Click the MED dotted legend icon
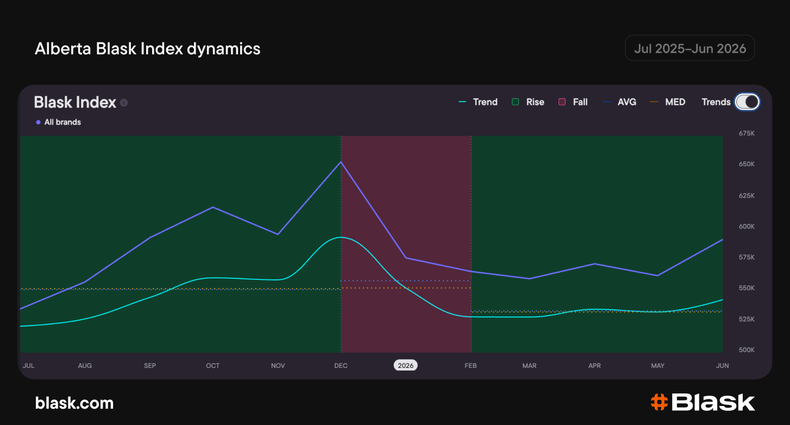This screenshot has height=425, width=790. click(x=655, y=102)
